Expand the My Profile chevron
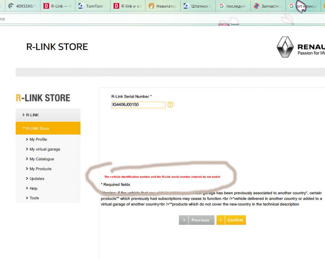The height and width of the screenshot is (259, 325). tap(27, 140)
